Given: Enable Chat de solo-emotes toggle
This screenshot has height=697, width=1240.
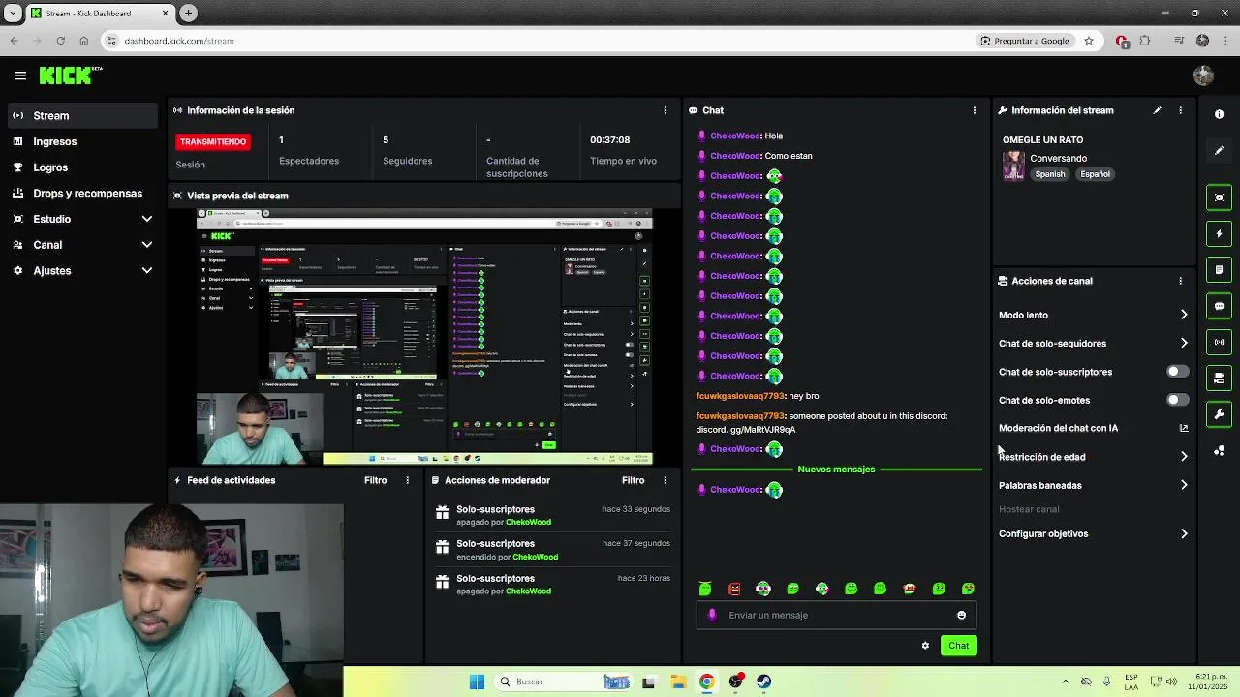Looking at the screenshot, I should (x=1177, y=400).
